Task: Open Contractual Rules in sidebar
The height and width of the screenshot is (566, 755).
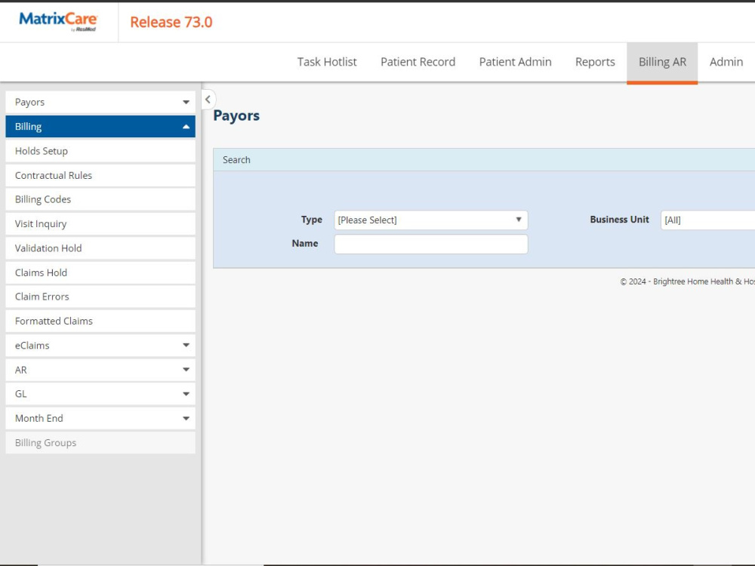Action: point(100,175)
